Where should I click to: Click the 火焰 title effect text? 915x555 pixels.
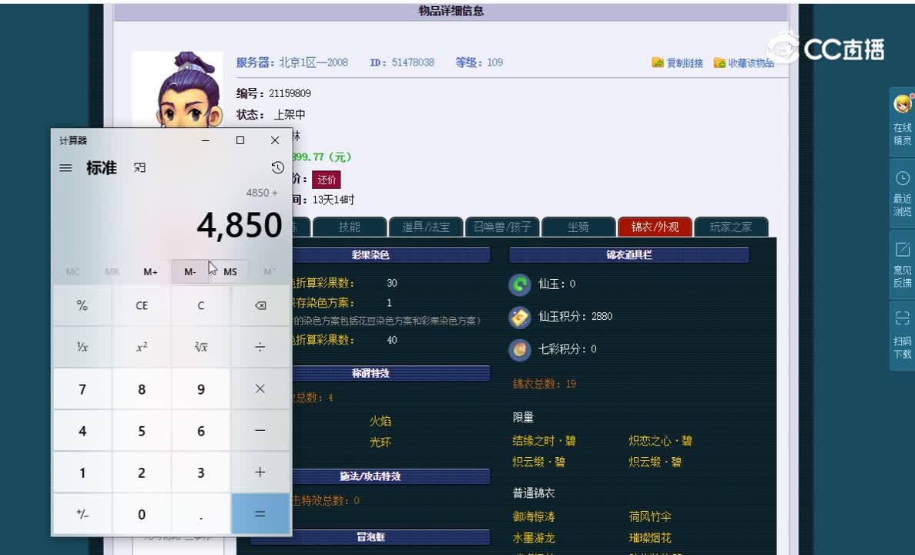tap(380, 421)
